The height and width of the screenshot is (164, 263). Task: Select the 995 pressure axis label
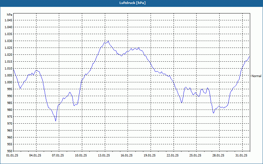10,89
